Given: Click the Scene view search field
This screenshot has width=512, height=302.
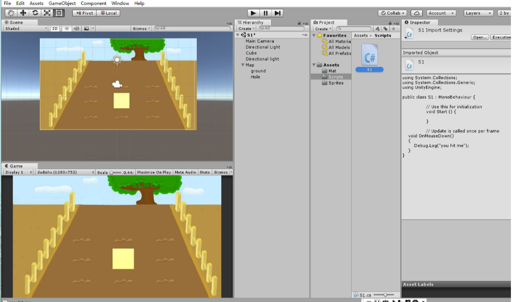Looking at the screenshot, I should [x=192, y=29].
